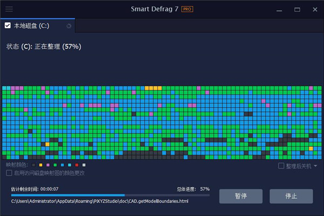Click the 估计剩余时间: 00:00:07 label

pyautogui.click(x=35, y=189)
